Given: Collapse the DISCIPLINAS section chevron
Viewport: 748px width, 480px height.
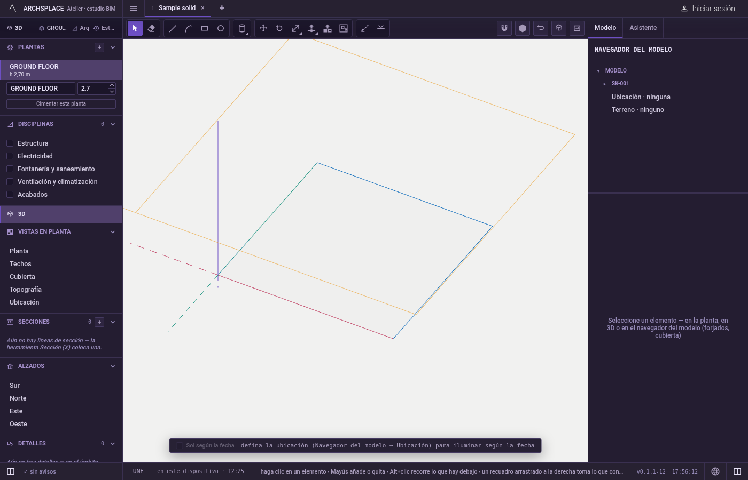Looking at the screenshot, I should point(113,124).
